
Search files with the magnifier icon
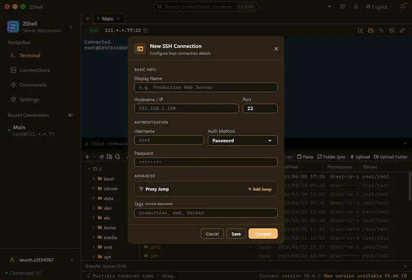point(117,157)
